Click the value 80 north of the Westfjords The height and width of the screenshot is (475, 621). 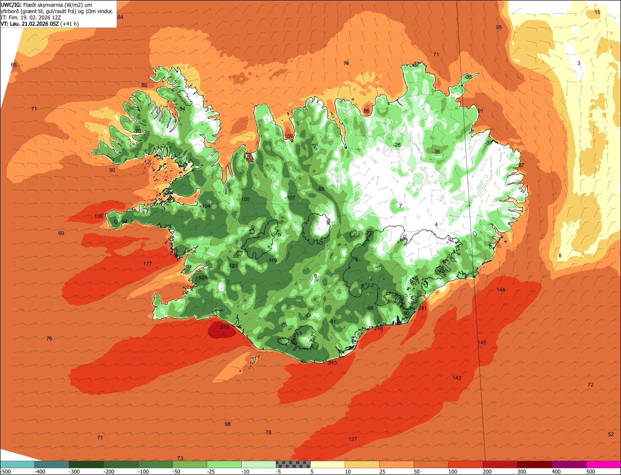point(144,85)
